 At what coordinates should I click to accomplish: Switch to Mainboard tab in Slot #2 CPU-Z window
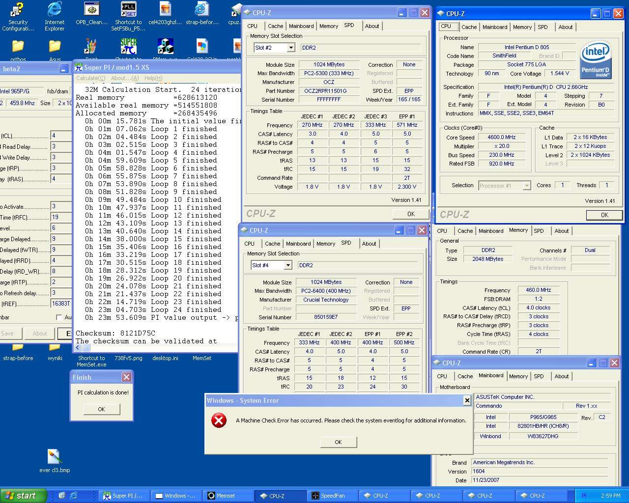point(301,26)
